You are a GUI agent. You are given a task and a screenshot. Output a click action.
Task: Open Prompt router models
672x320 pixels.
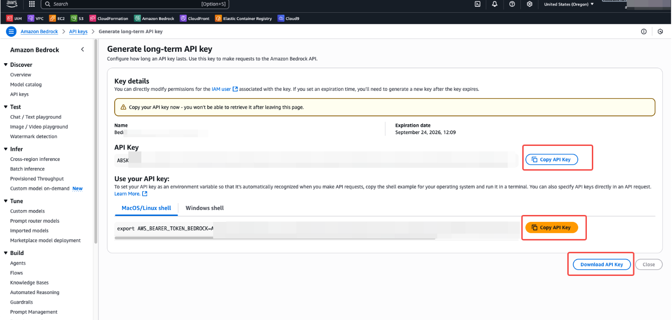pos(35,221)
